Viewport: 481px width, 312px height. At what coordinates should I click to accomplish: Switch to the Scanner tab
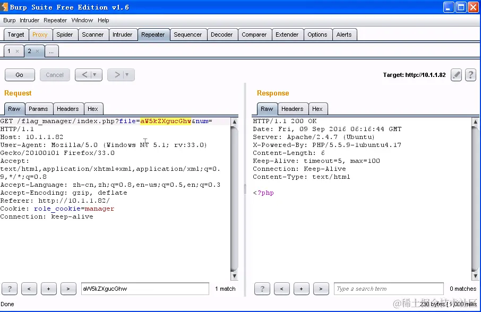[92, 34]
